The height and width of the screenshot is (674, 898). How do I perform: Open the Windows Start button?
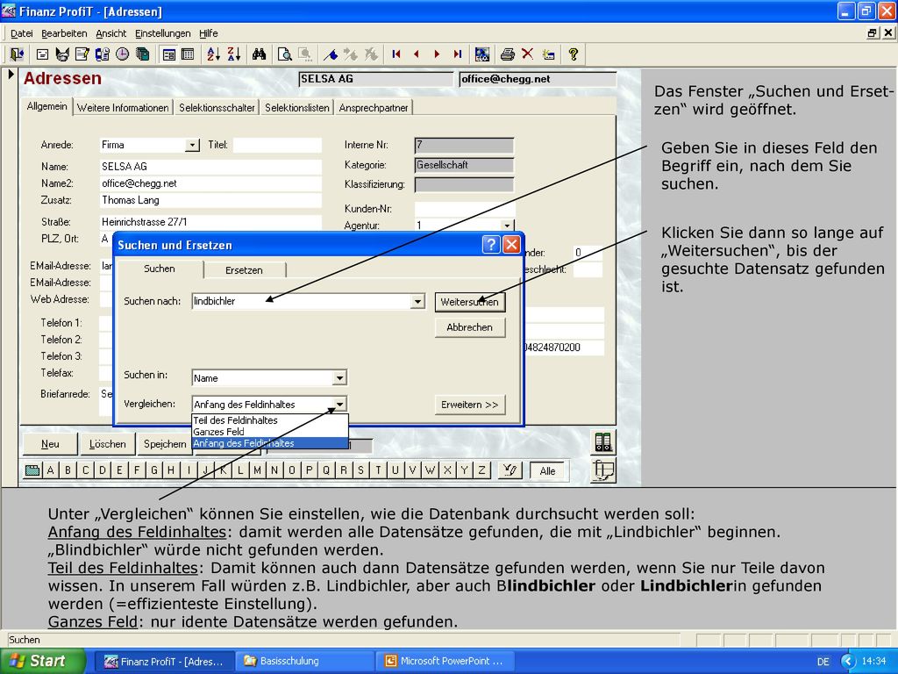pos(43,661)
